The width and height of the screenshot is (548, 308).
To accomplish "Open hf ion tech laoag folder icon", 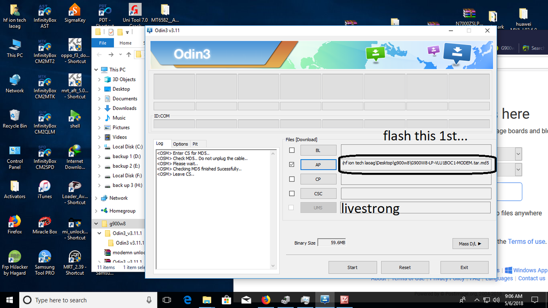I will coord(15,16).
